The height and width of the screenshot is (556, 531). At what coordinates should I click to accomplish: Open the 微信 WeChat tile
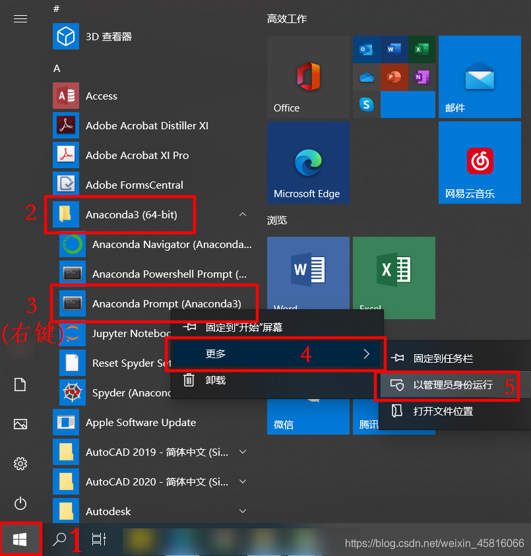(x=308, y=417)
